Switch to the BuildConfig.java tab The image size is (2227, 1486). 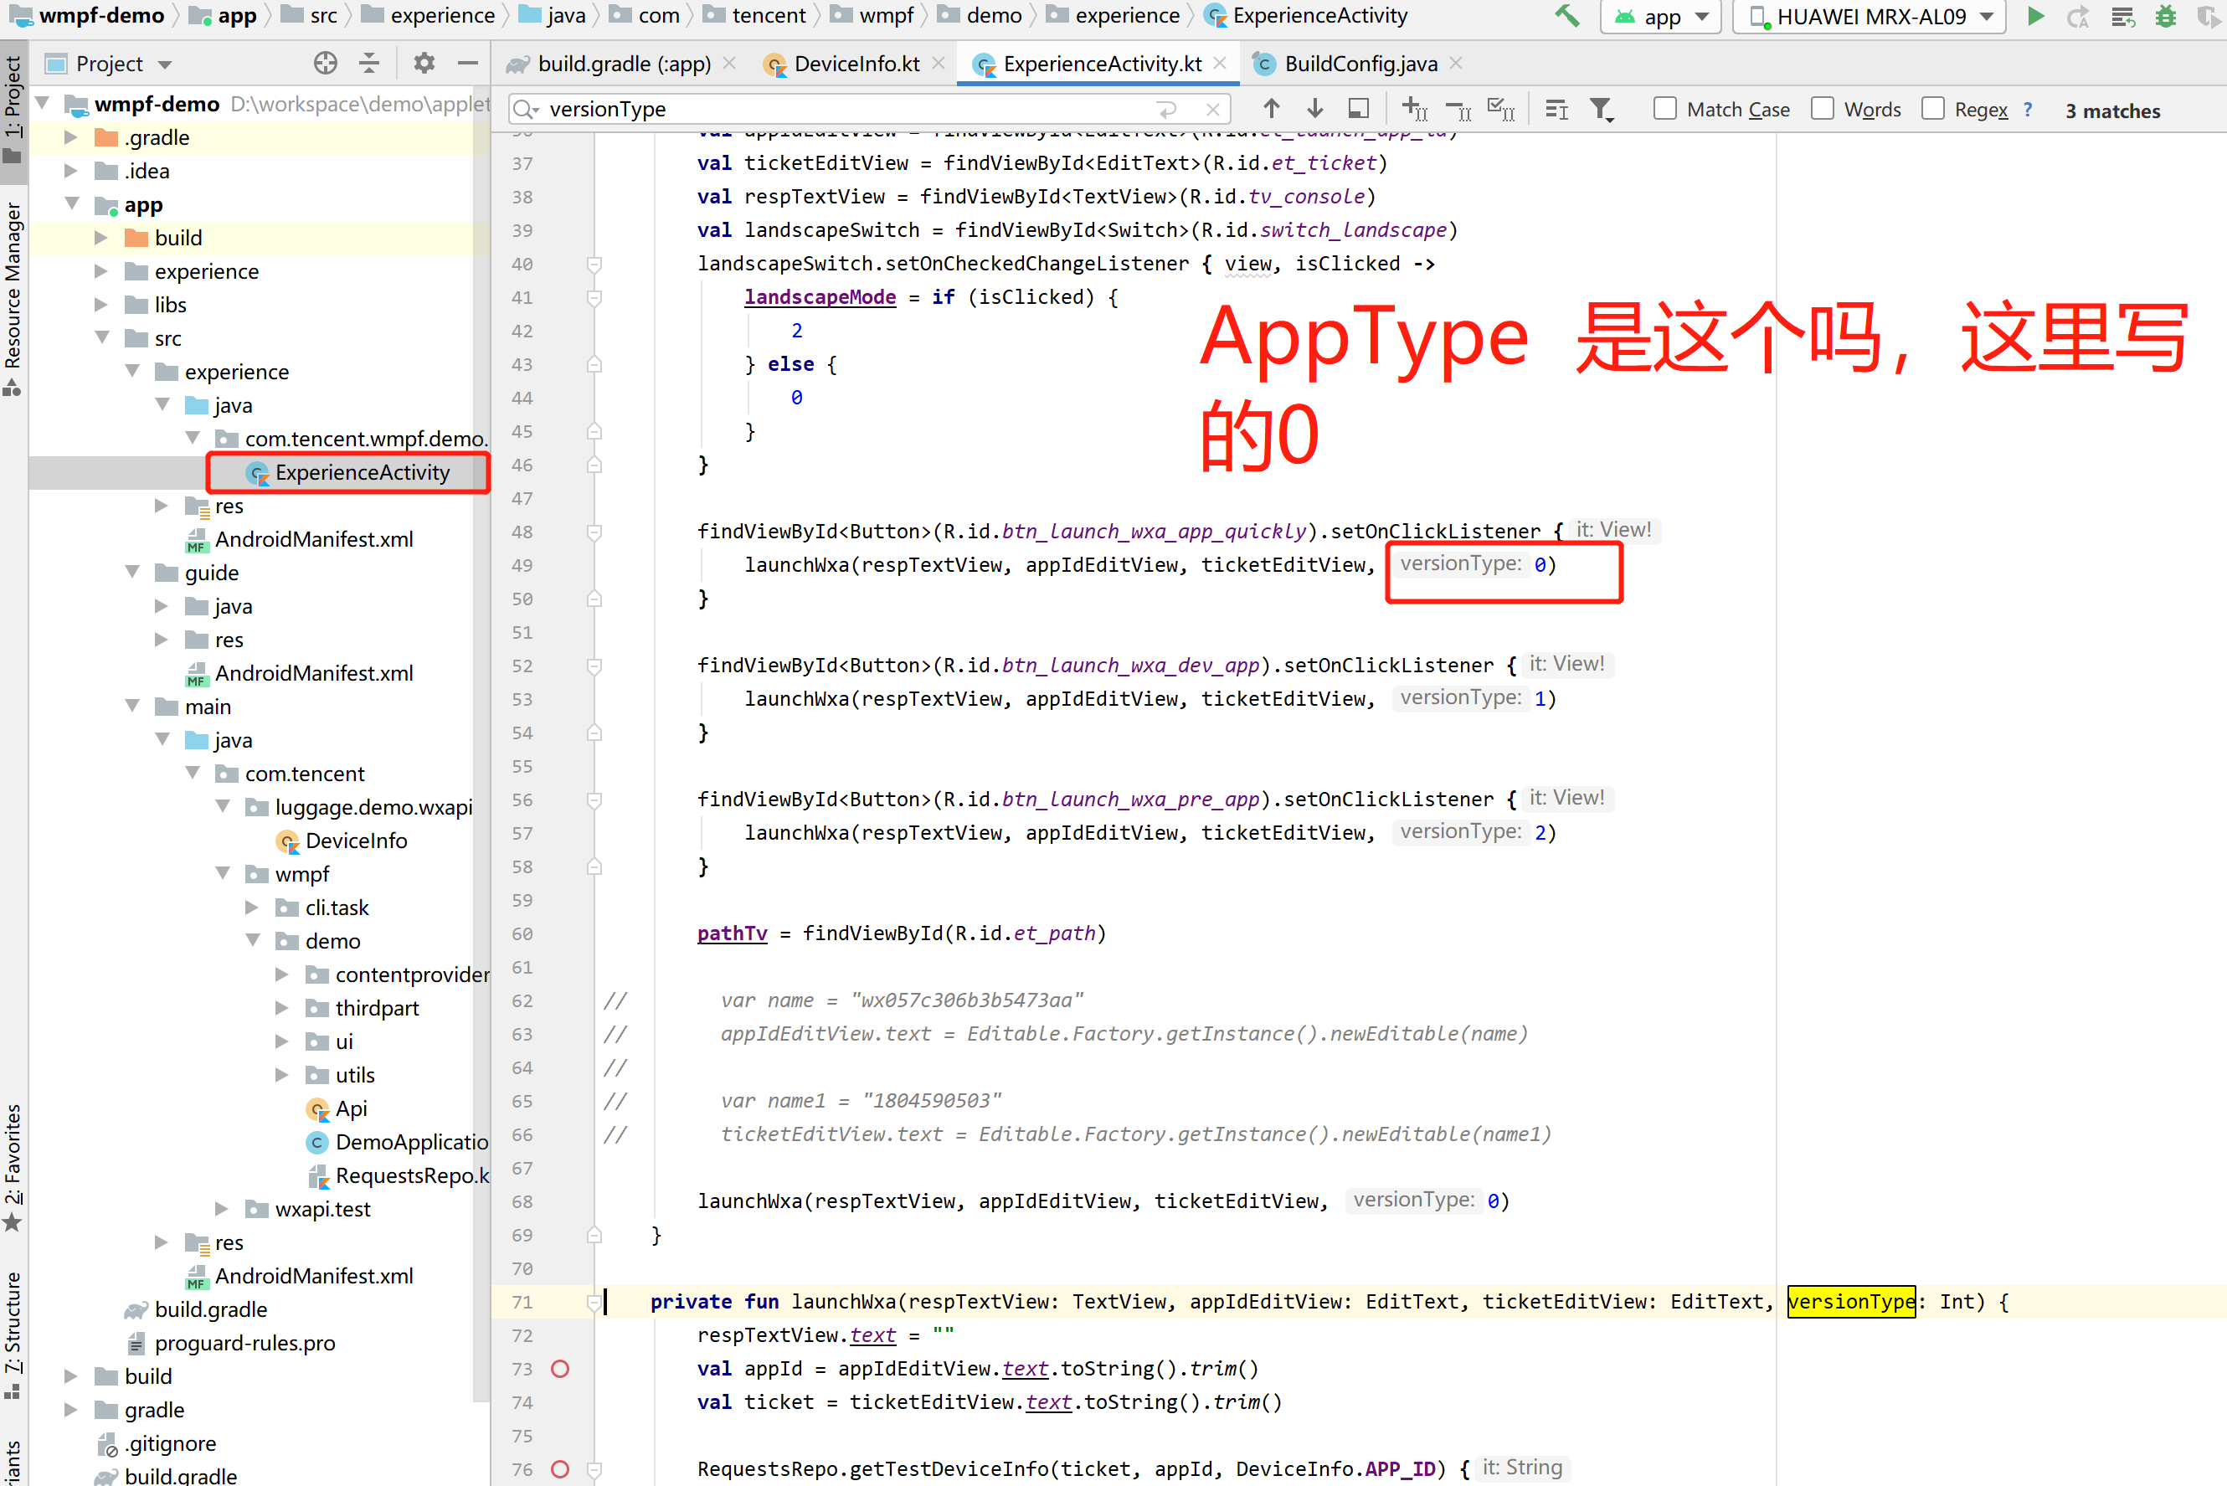[1359, 64]
